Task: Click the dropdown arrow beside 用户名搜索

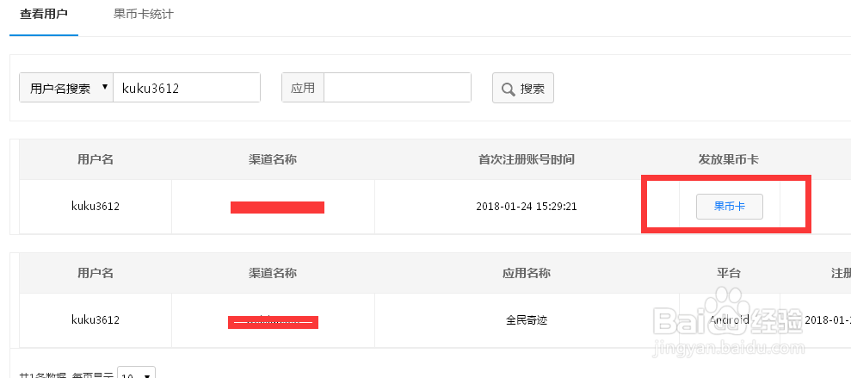Action: 105,88
